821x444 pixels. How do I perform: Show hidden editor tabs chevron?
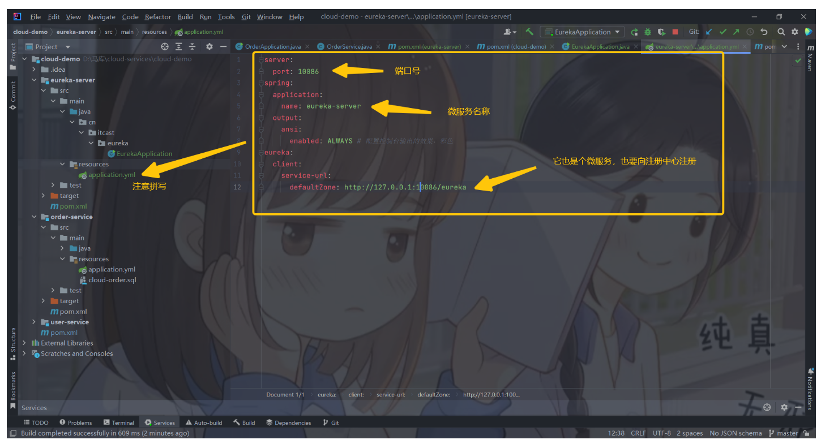pyautogui.click(x=785, y=46)
